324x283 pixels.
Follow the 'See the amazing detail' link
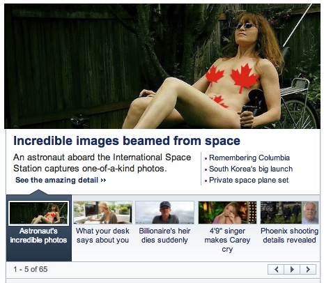61,180
